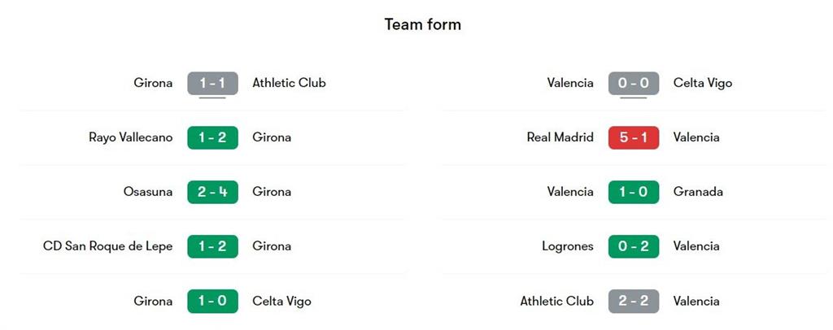Click the 1 - 1 Girona vs Athletic Club score
Viewport: 833px width, 330px height.
(212, 83)
